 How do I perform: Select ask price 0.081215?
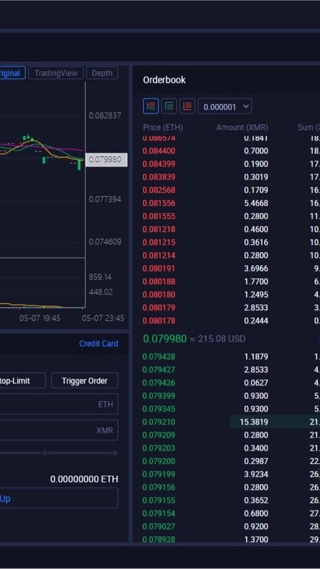tap(159, 243)
